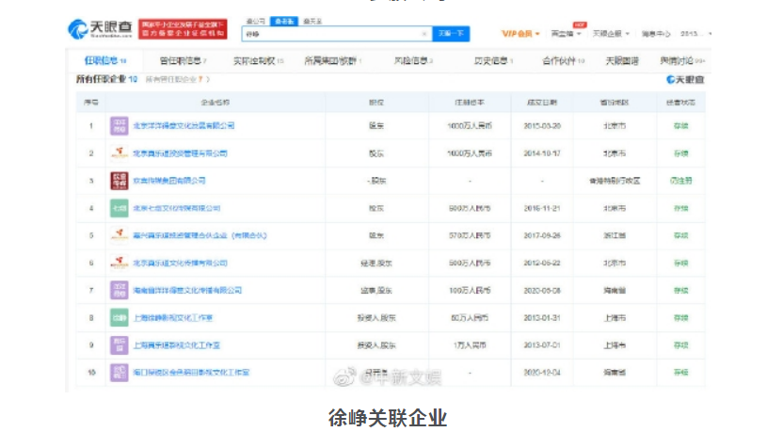Click the red figure logo in row 2
Screen dimensions: 783x432
[x=119, y=153]
